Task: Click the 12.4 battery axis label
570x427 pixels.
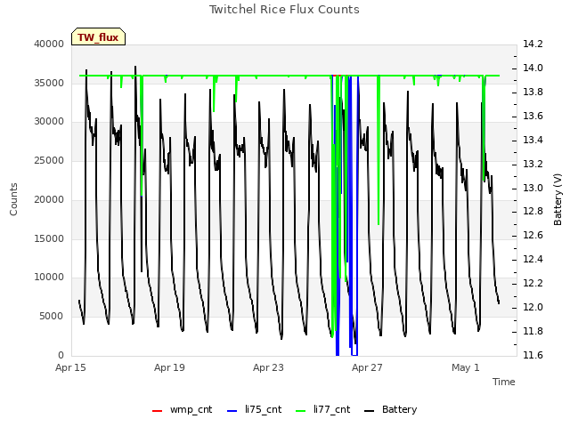Action: [x=533, y=259]
